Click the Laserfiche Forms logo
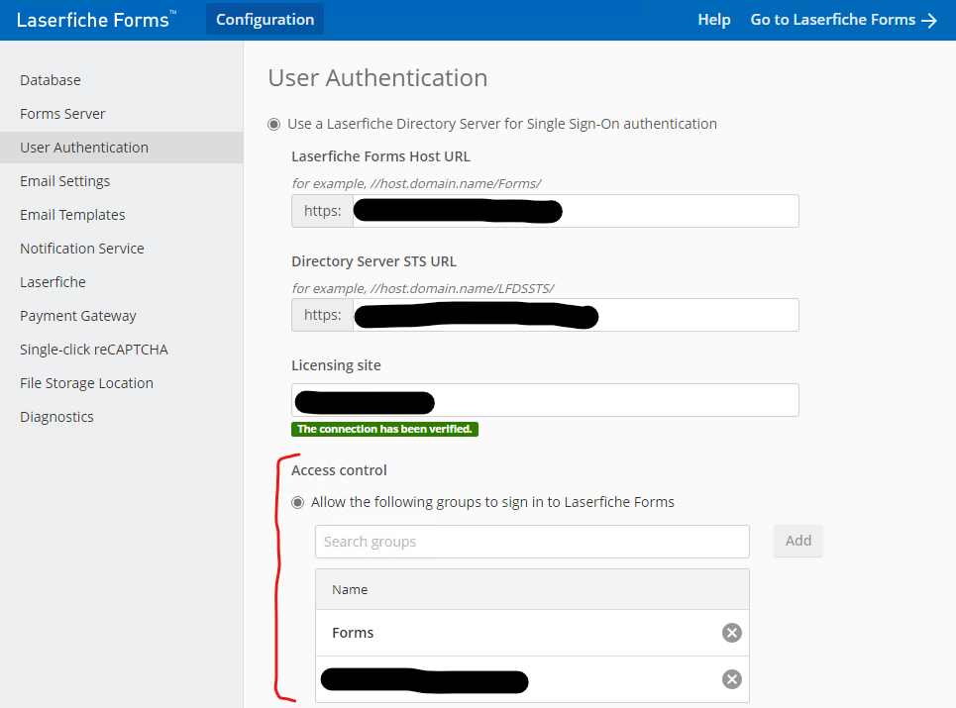This screenshot has width=956, height=708. tap(96, 20)
